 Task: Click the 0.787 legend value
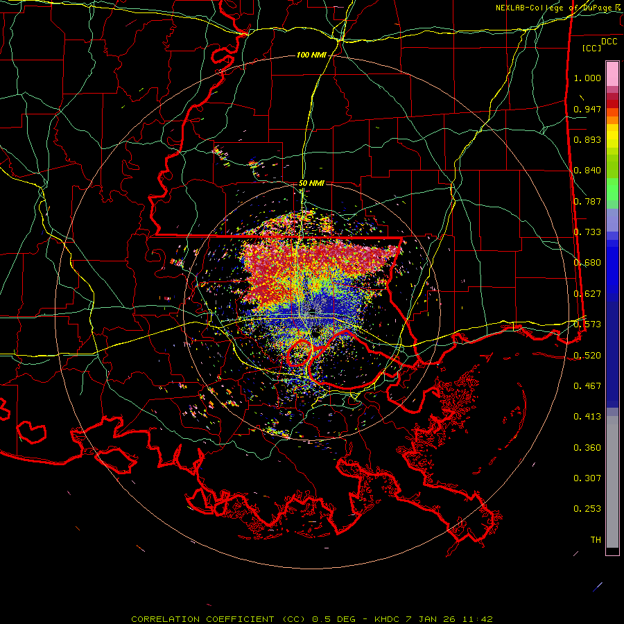click(587, 201)
